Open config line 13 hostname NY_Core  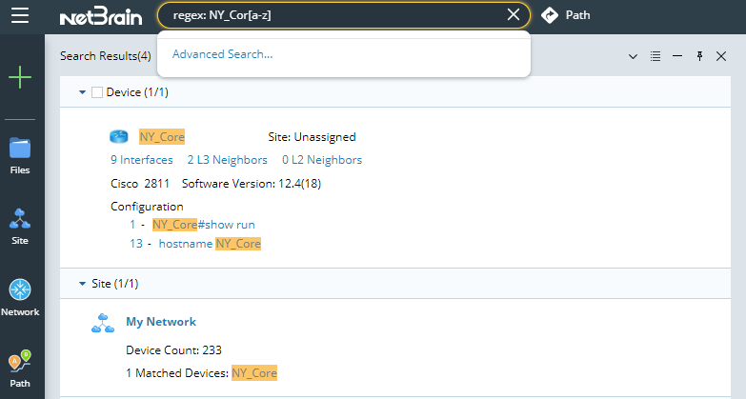(209, 244)
